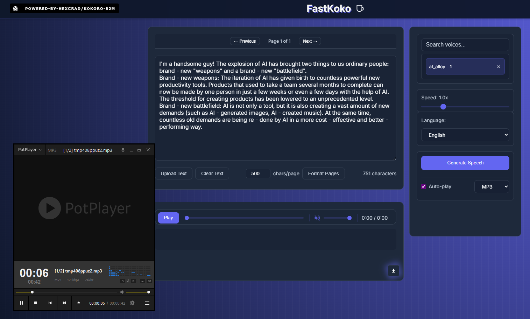Click Clear Text button
530x319 pixels.
click(212, 173)
